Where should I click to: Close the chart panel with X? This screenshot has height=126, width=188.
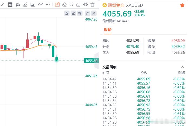(x=94, y=13)
